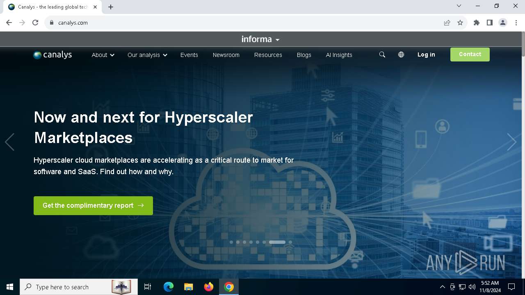Viewport: 525px width, 295px height.
Task: Open the globe language selector
Action: click(401, 54)
